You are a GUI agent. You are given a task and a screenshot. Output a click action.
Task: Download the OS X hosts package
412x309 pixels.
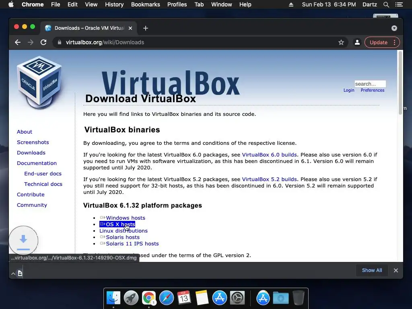pos(117,225)
